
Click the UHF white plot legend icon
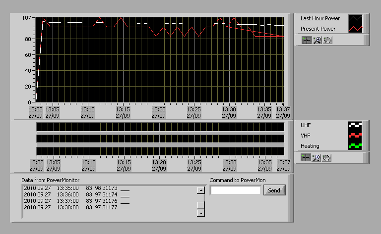click(356, 125)
